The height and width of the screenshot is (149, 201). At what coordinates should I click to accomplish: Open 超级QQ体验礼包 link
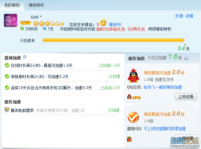[x=111, y=29]
